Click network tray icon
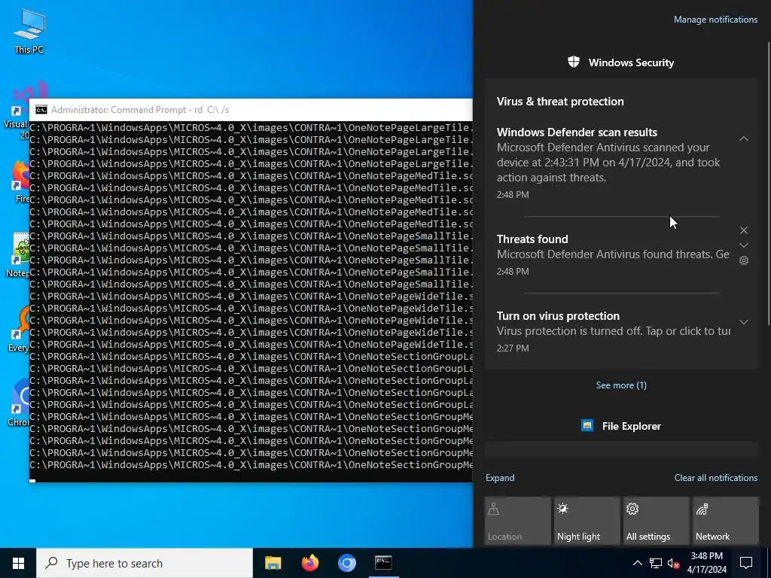771x578 pixels. click(656, 563)
